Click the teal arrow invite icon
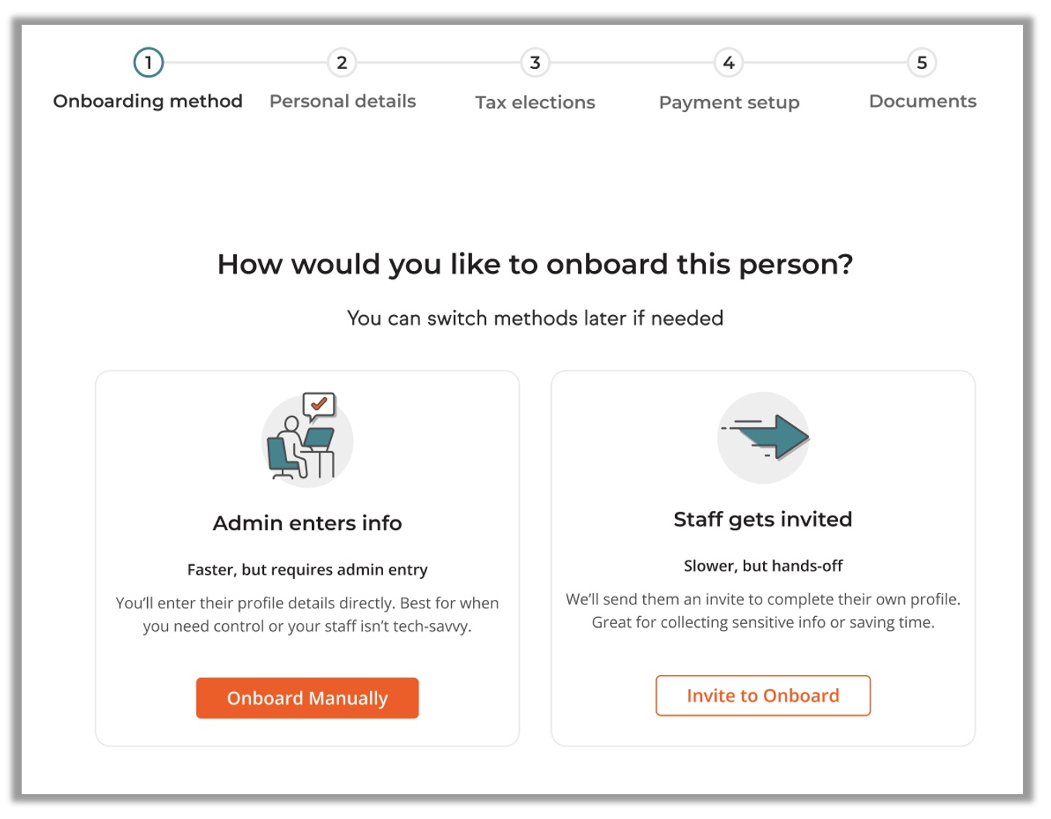1051x819 pixels. pyautogui.click(x=763, y=437)
